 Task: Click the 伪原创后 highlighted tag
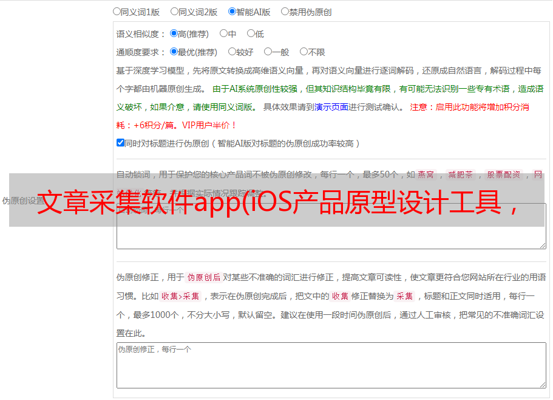204,277
